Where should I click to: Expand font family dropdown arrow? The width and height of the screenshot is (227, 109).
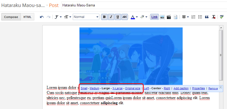click(x=61, y=17)
